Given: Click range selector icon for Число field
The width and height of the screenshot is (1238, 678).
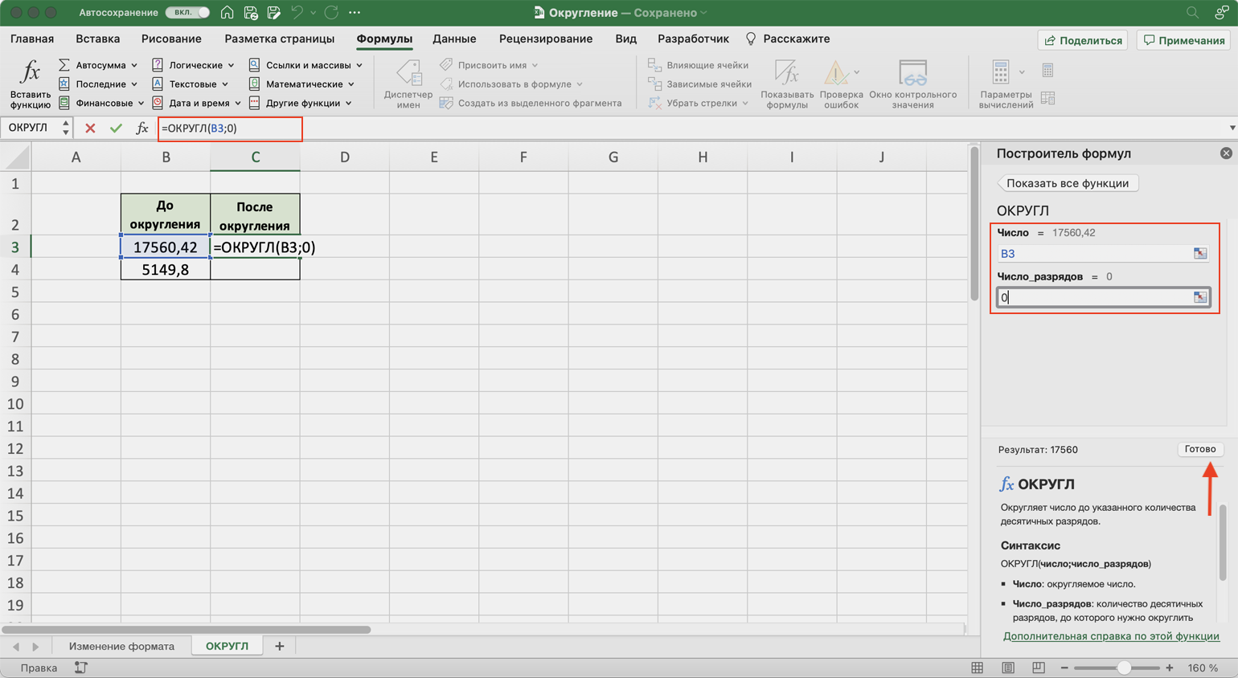Looking at the screenshot, I should tap(1199, 254).
